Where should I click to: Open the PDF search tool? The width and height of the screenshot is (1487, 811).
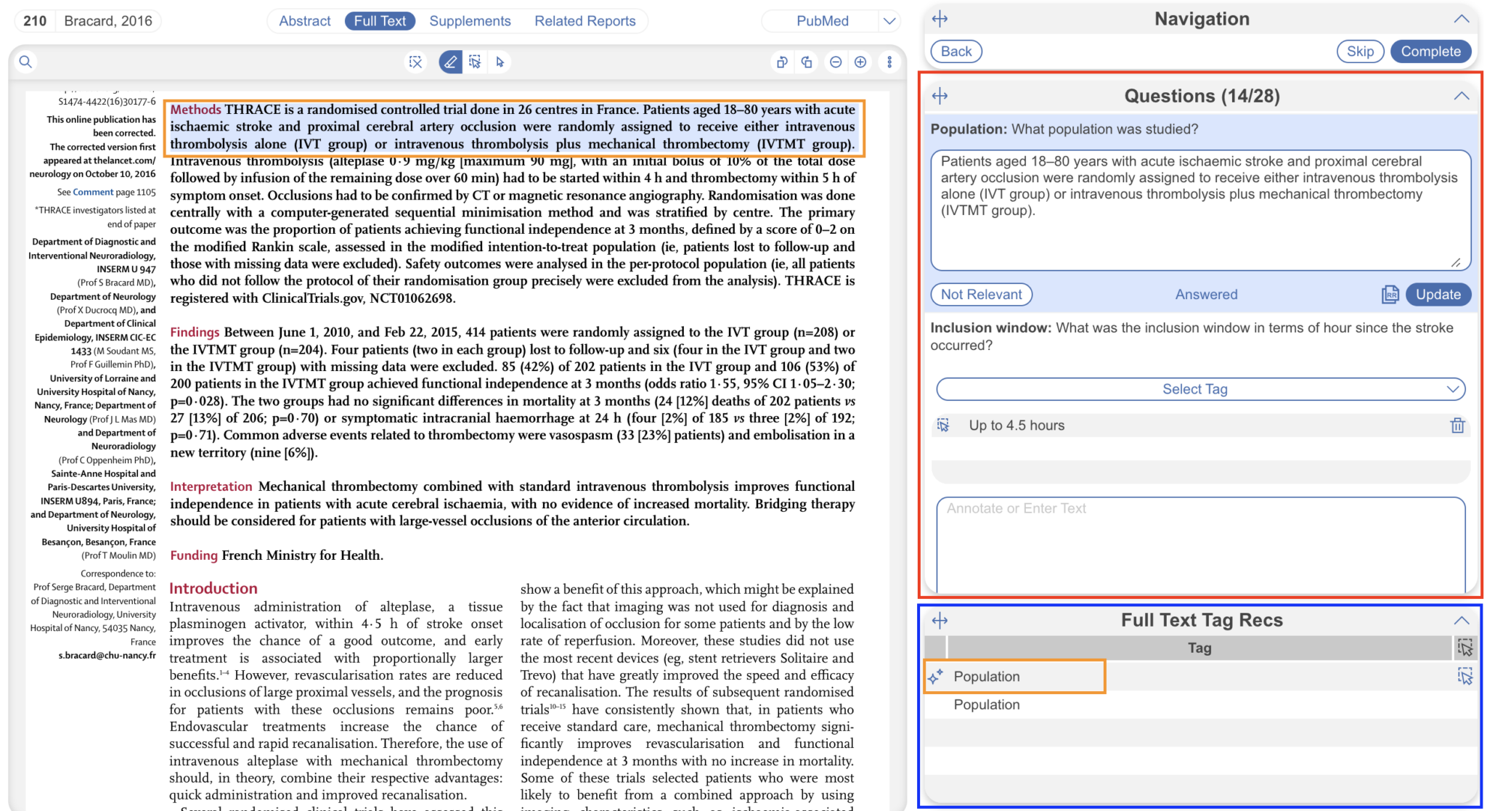coord(24,62)
